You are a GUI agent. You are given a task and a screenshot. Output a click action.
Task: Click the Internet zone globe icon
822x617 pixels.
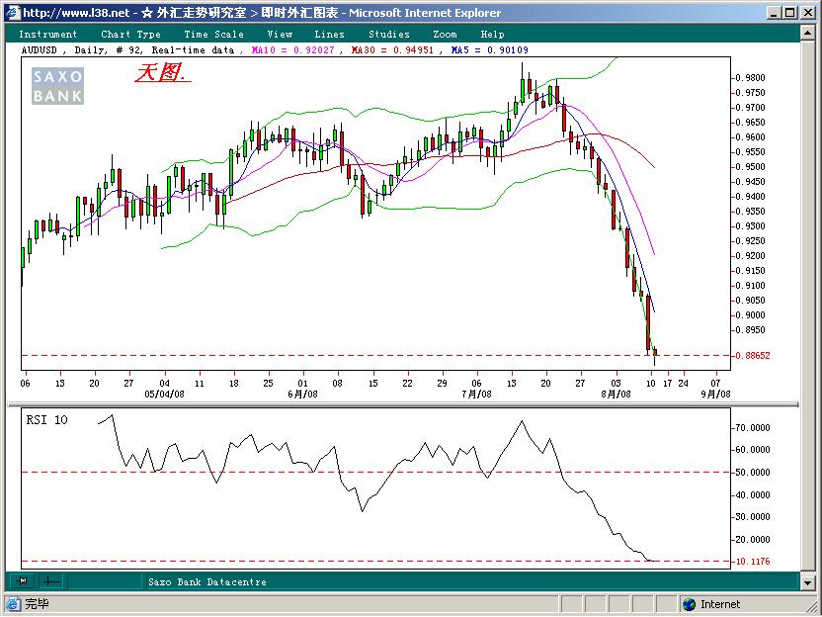tap(690, 604)
